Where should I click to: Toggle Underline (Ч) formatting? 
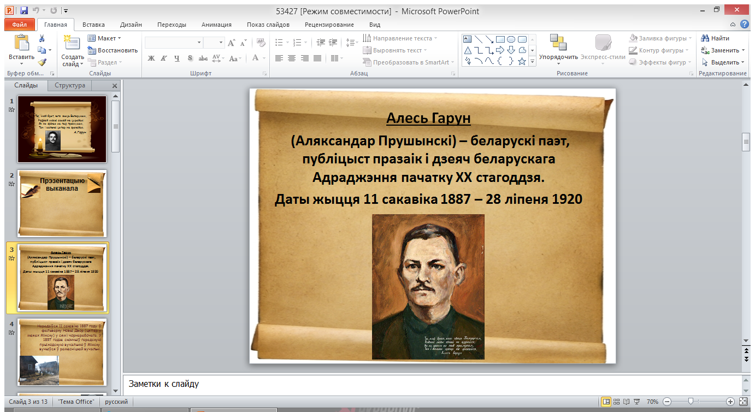click(x=177, y=58)
